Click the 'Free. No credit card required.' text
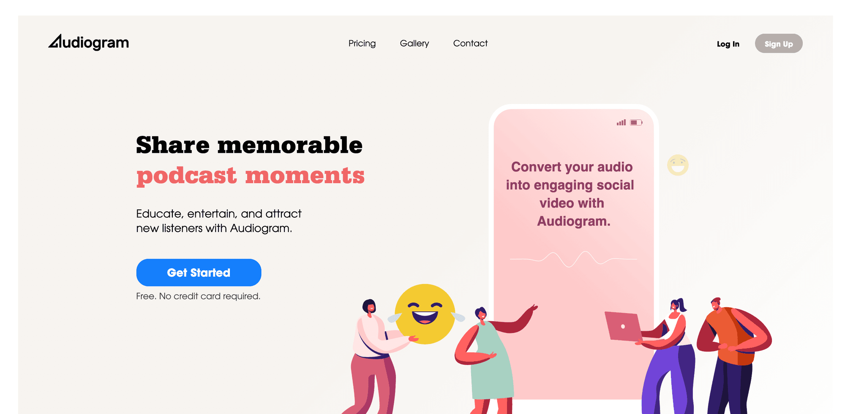This screenshot has height=414, width=845. tap(198, 296)
